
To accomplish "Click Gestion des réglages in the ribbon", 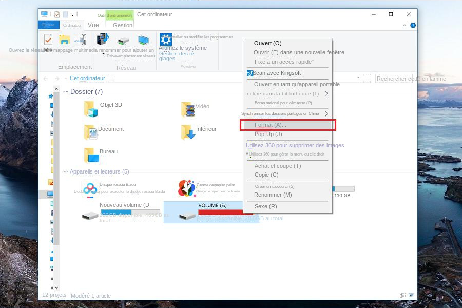I will coord(176,56).
